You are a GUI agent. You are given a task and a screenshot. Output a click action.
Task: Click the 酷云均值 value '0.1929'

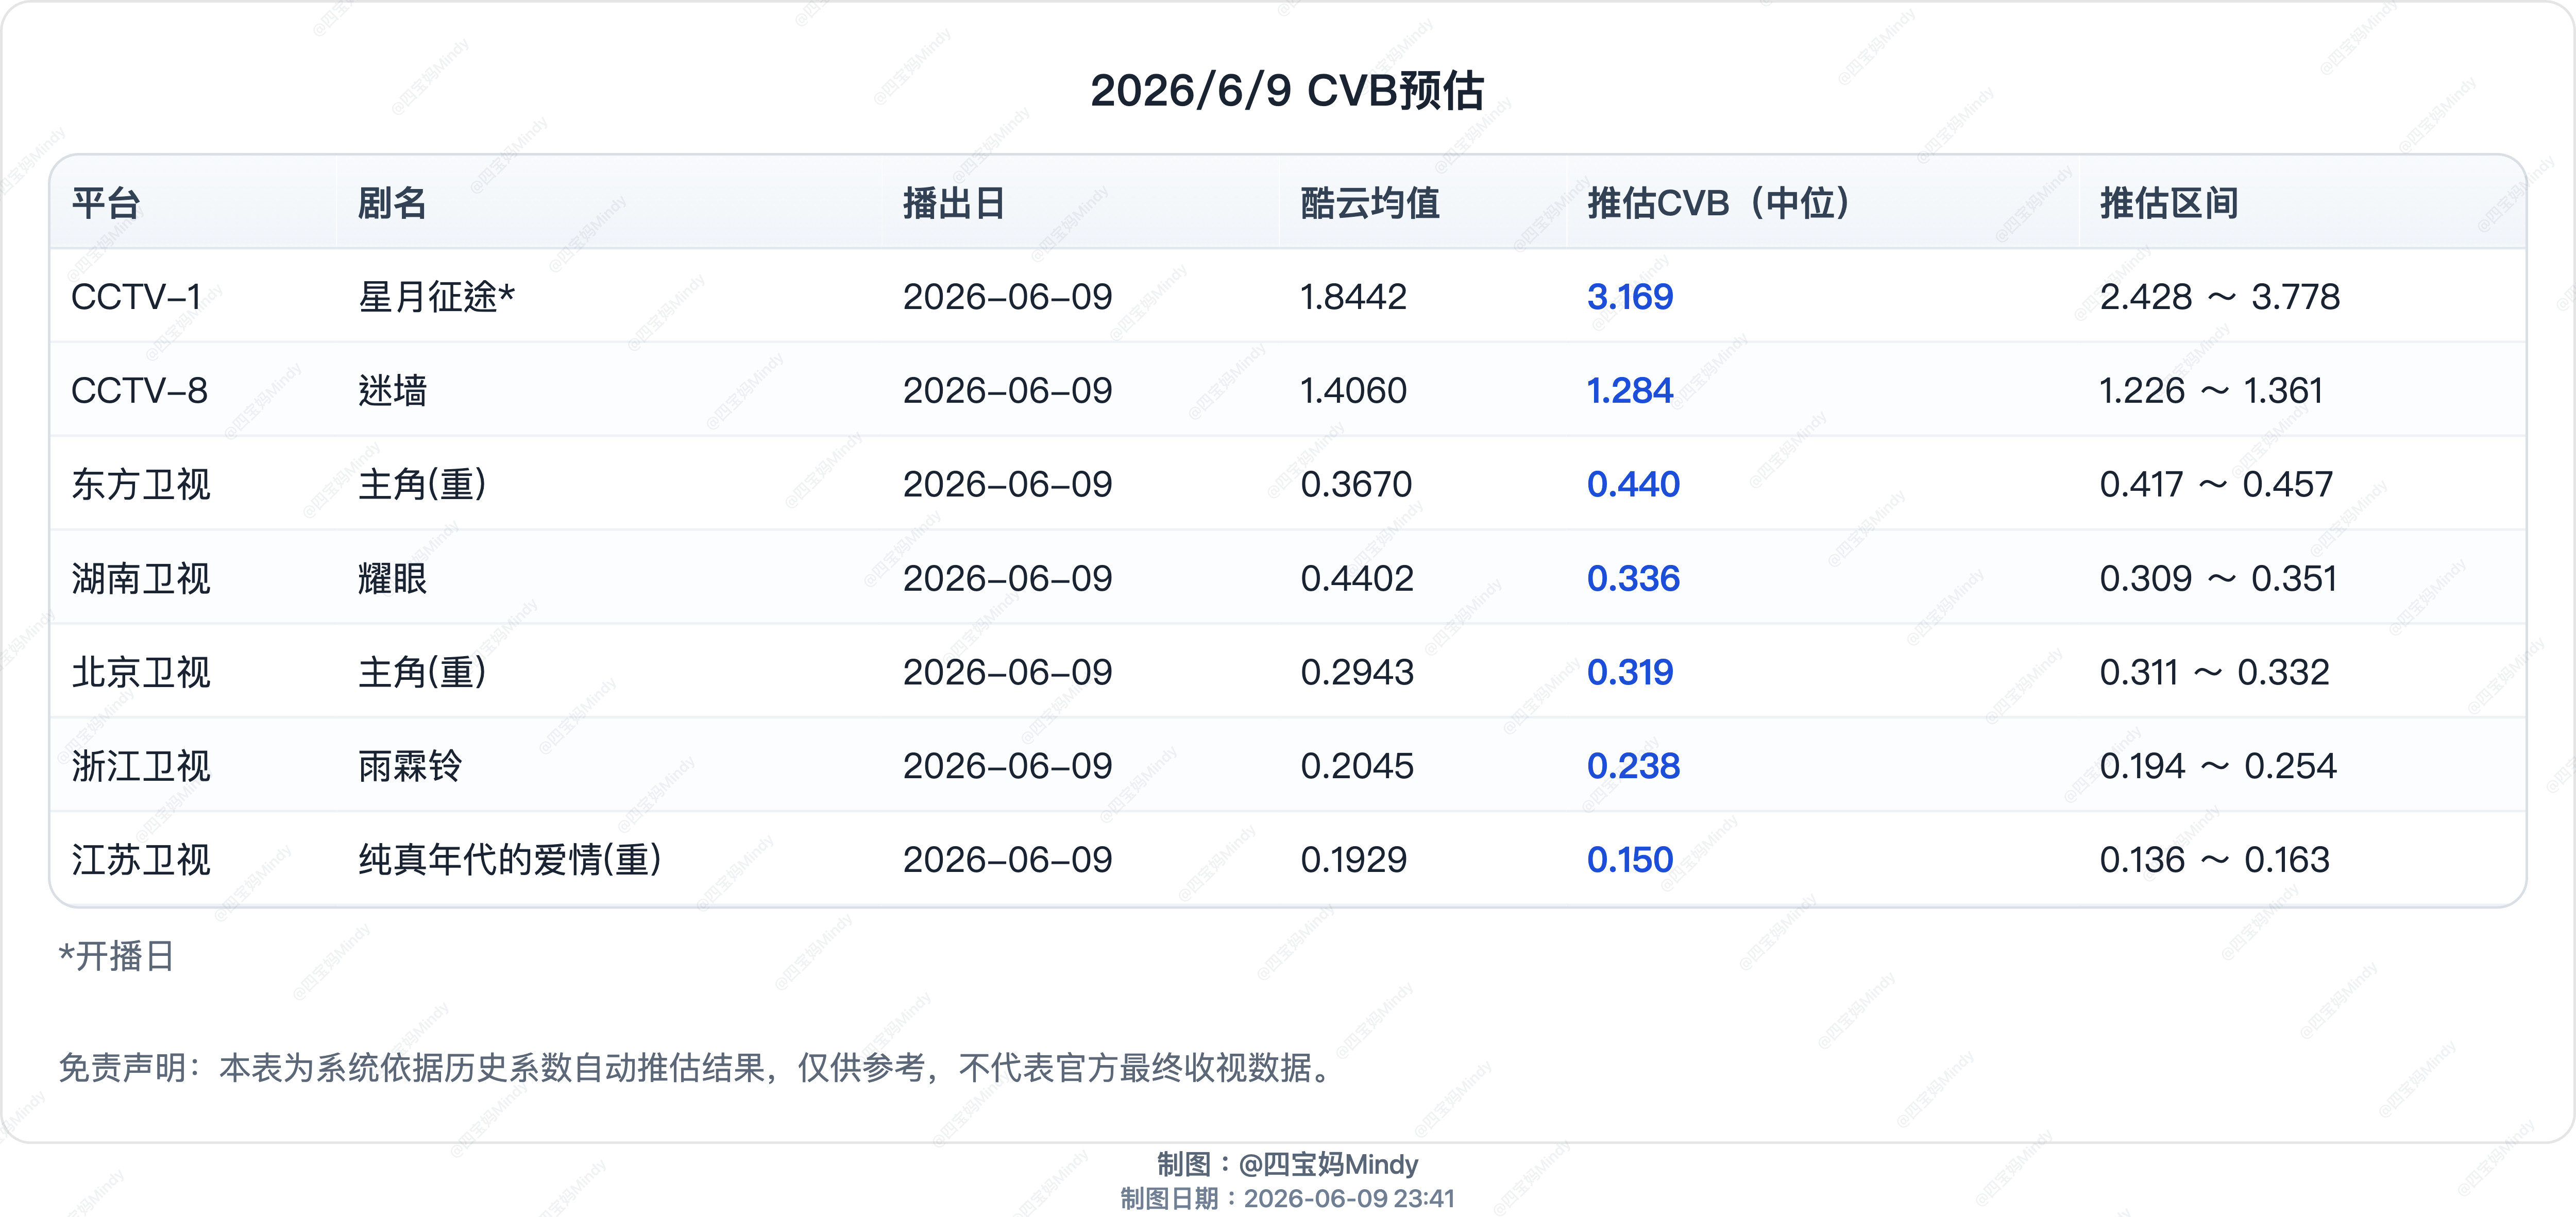click(x=1353, y=860)
